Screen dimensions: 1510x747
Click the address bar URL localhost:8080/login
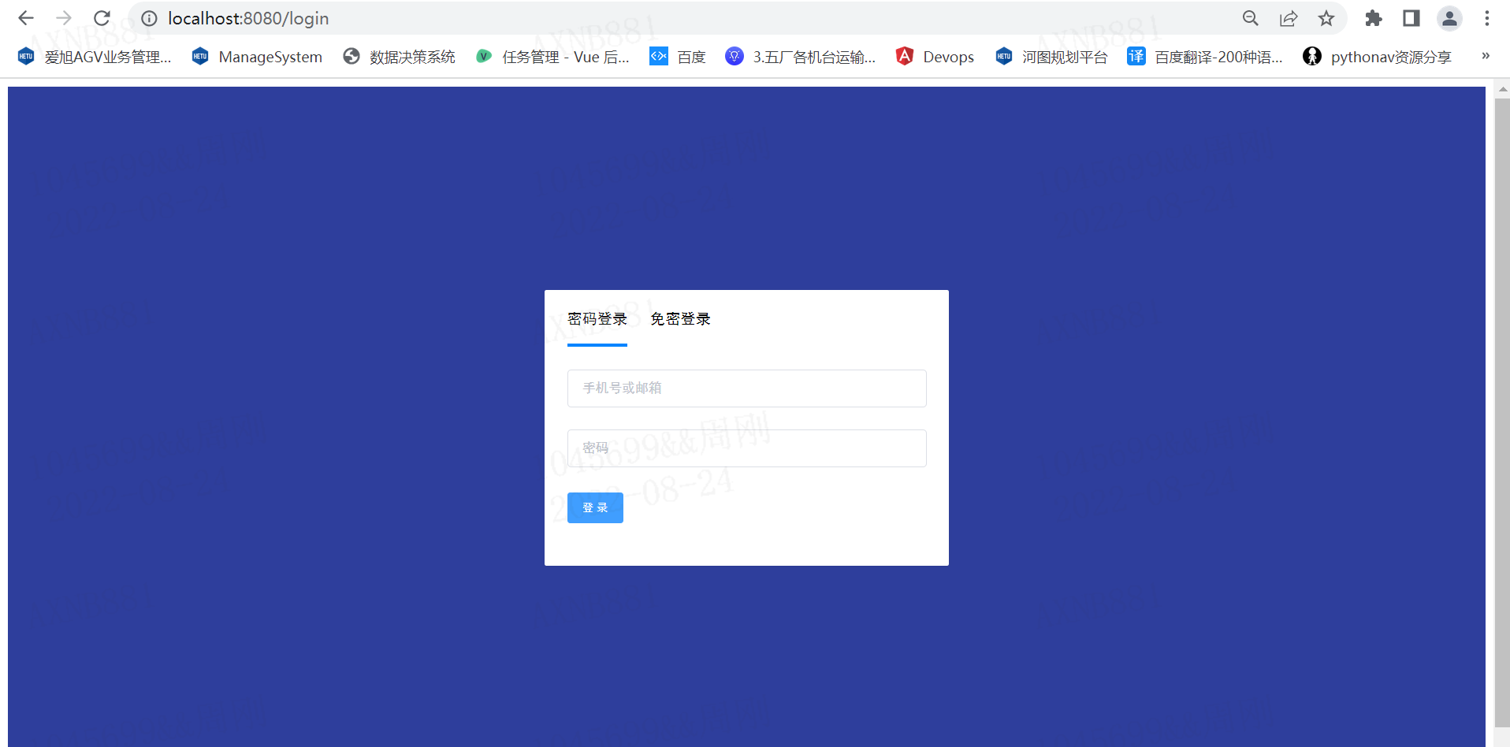click(x=248, y=18)
